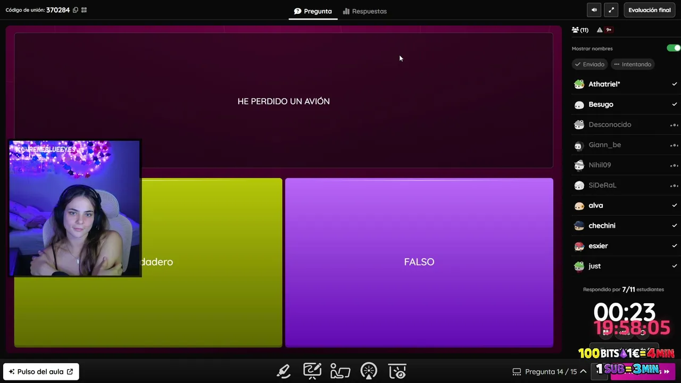Image resolution: width=681 pixels, height=383 pixels.
Task: Click the student name chechini
Action: [602, 226]
